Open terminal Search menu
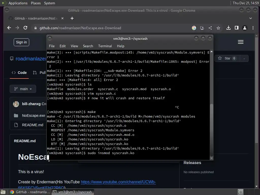Viewport: 260px width, 195px height. (x=88, y=46)
